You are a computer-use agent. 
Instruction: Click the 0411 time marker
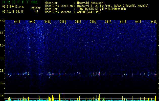[17, 22]
